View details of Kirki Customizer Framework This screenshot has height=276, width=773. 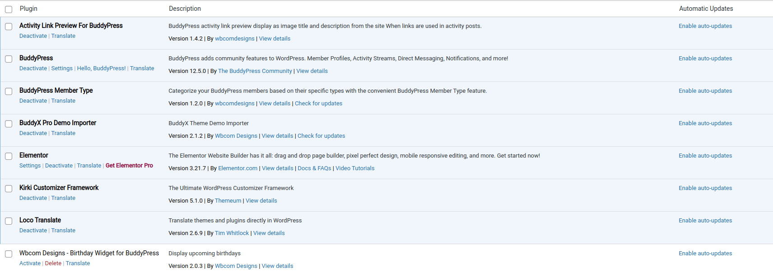261,201
